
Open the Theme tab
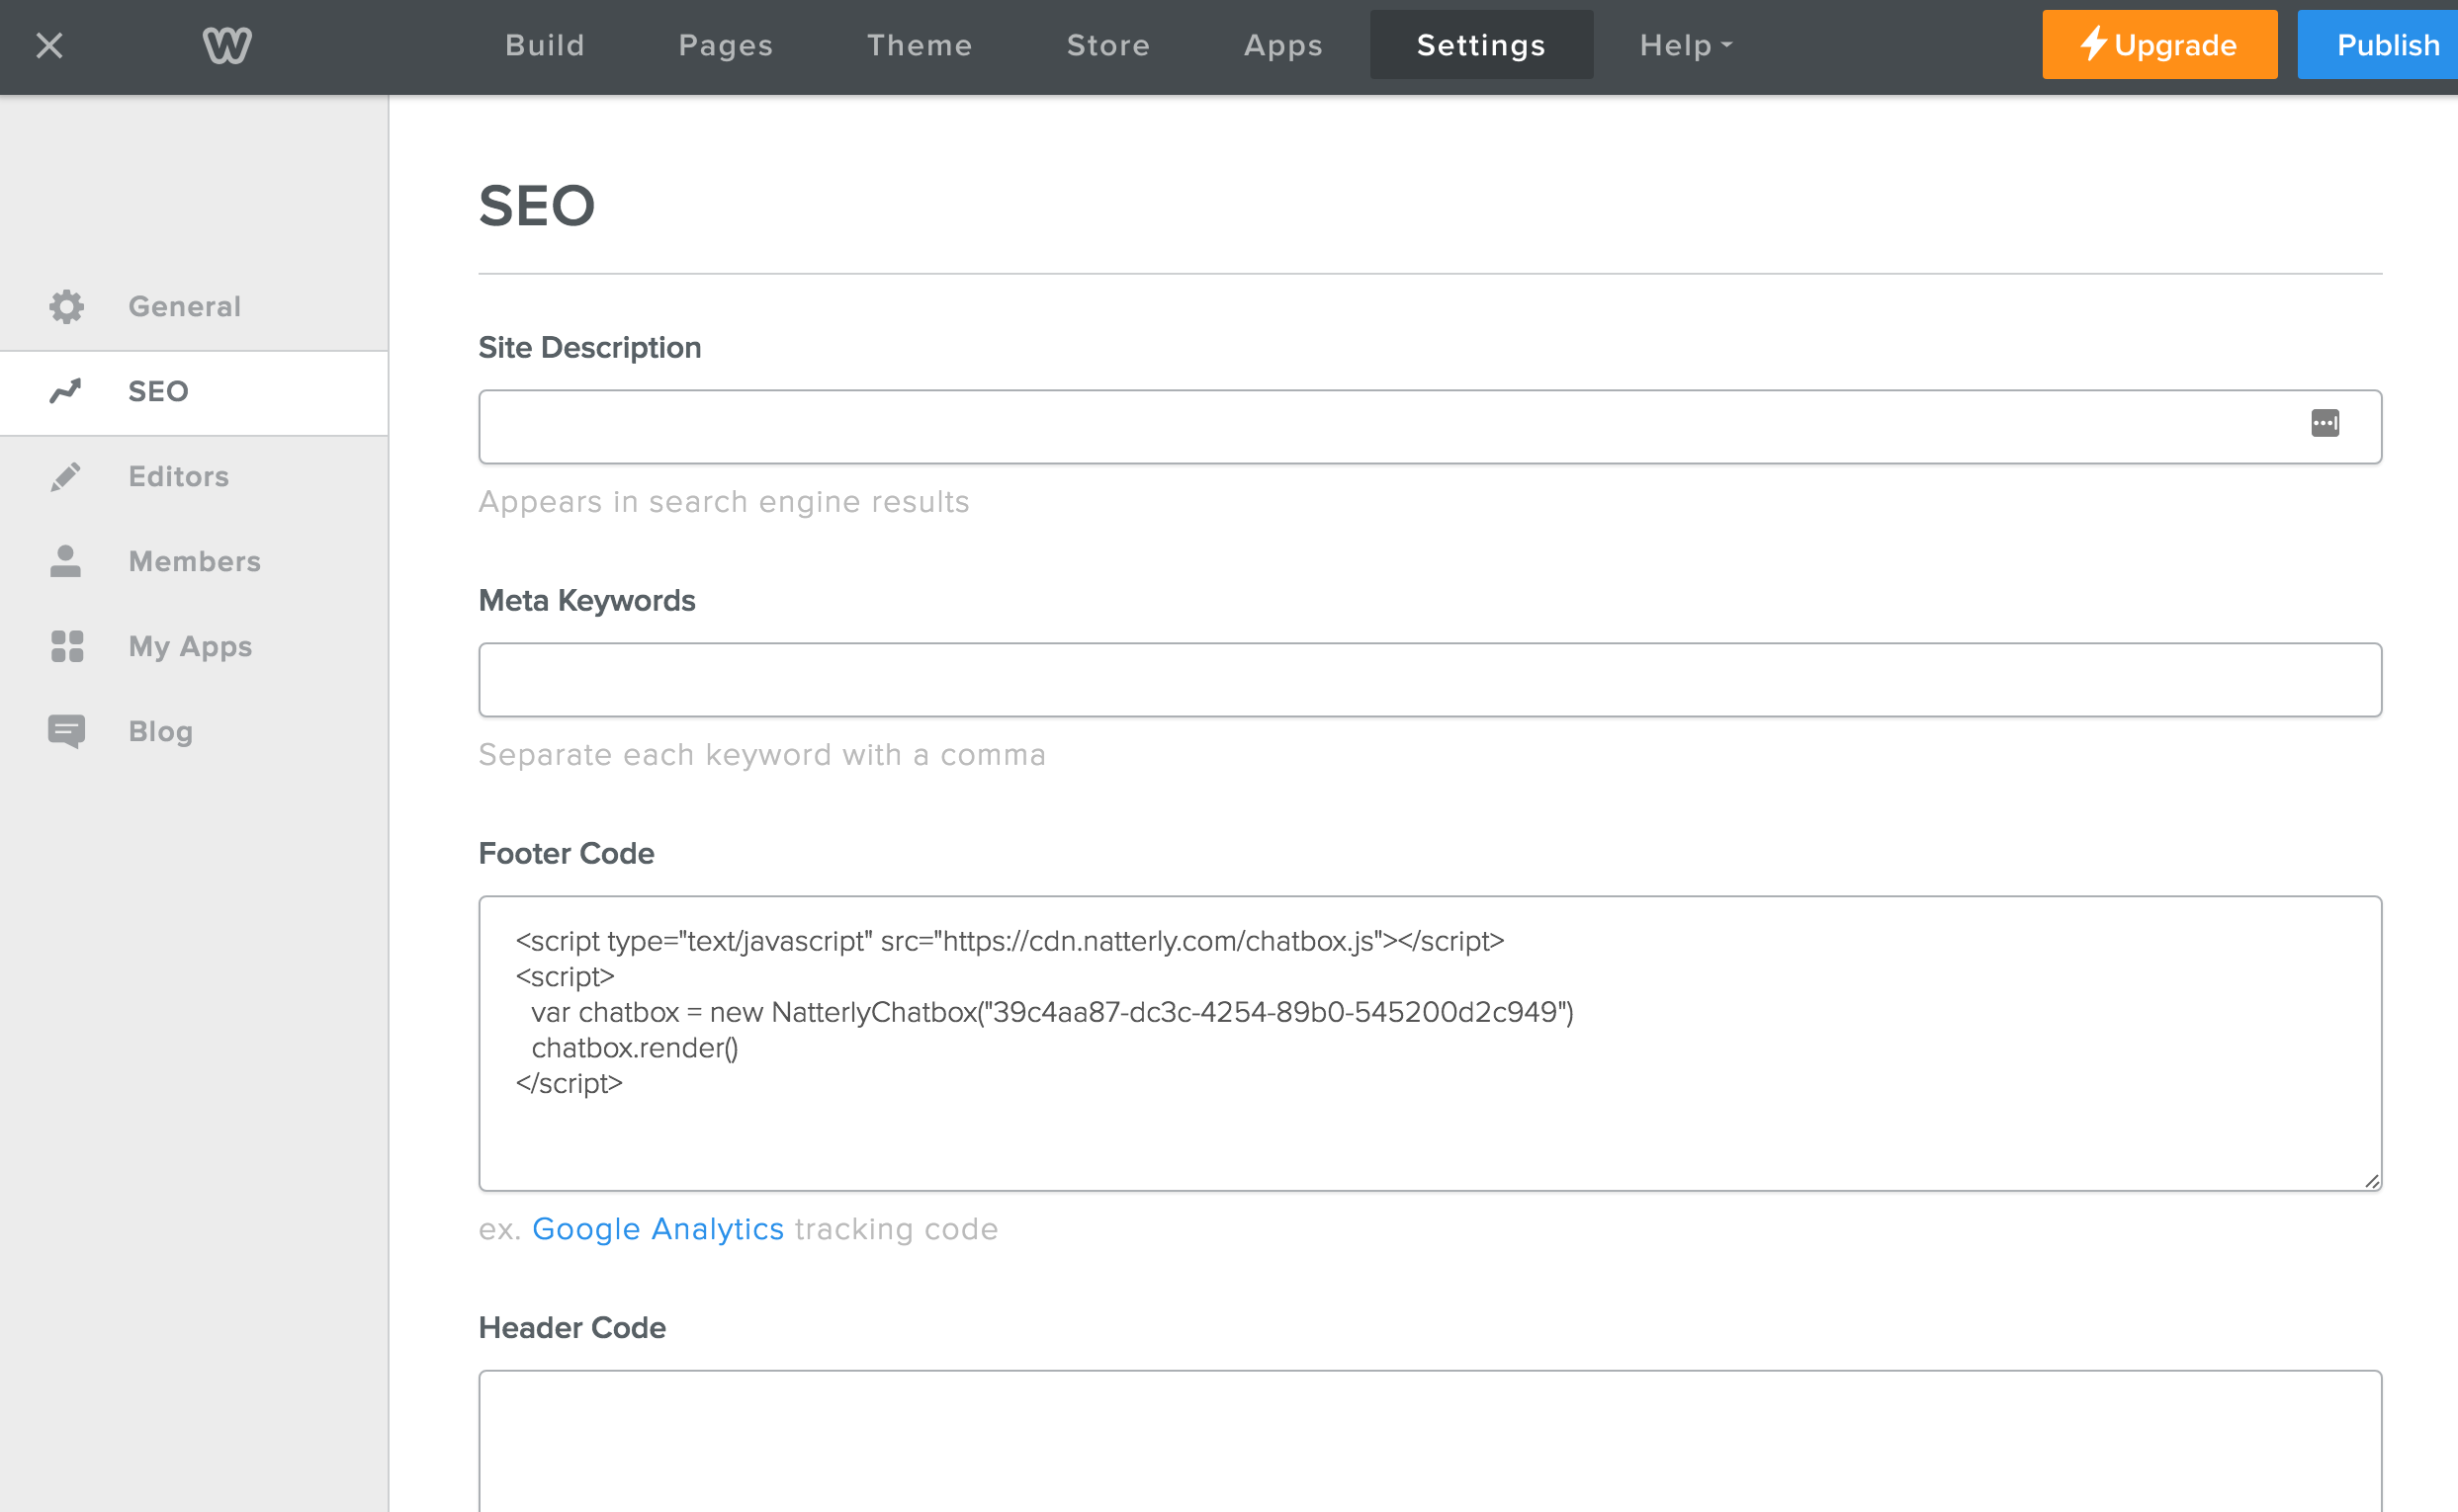click(x=920, y=45)
